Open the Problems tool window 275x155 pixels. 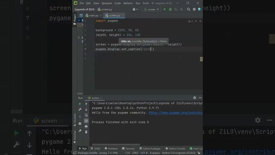(x=111, y=149)
